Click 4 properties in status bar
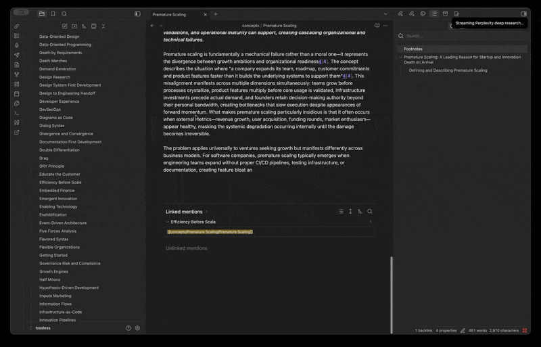 (446, 330)
